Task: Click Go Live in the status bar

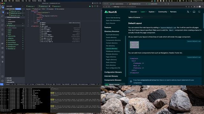Action: pos(49,84)
